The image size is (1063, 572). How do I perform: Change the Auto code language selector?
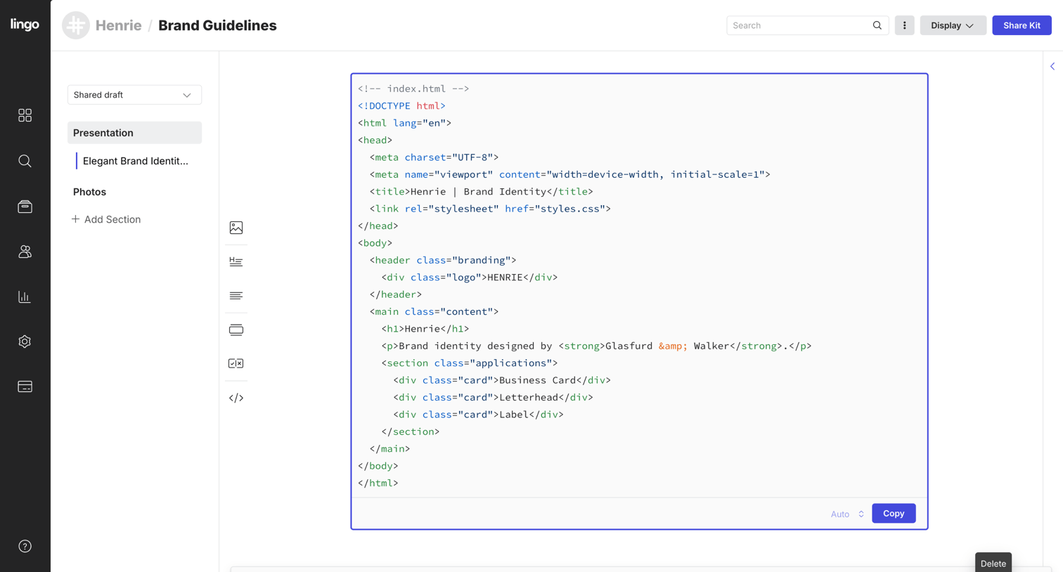[x=847, y=514]
